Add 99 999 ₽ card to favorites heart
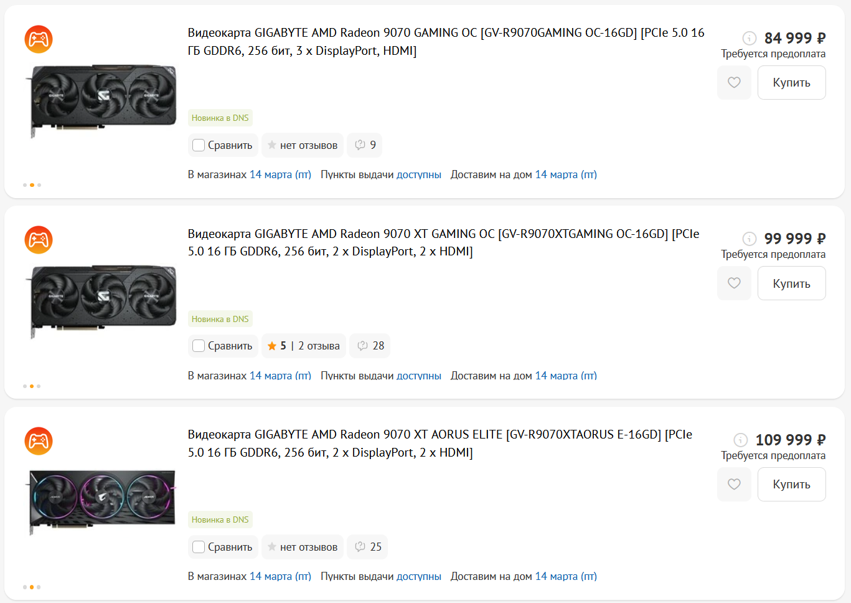The height and width of the screenshot is (603, 851). point(734,283)
